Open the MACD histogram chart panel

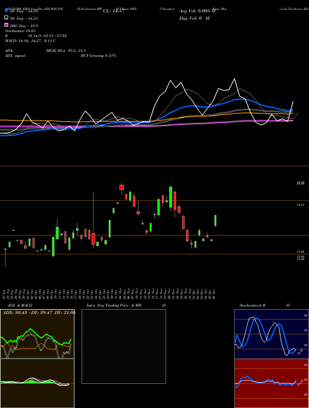click(x=37, y=383)
